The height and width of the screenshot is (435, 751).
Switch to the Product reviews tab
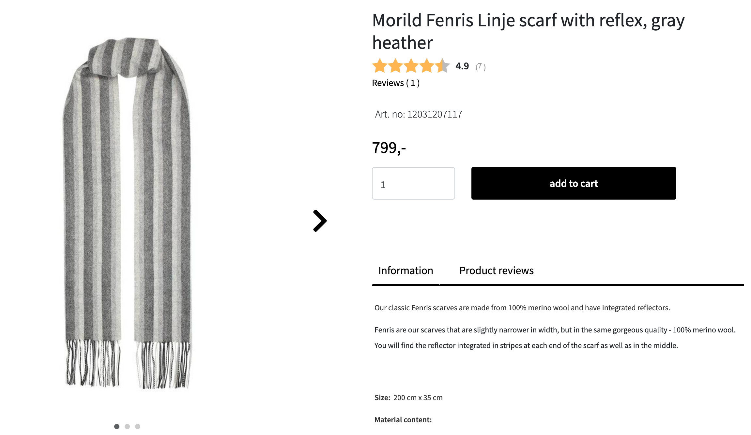pyautogui.click(x=496, y=271)
